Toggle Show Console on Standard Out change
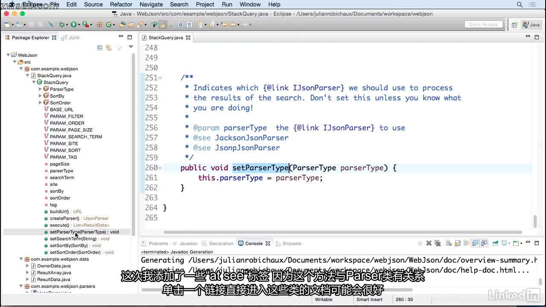This screenshot has height=307, width=546. tap(475, 243)
